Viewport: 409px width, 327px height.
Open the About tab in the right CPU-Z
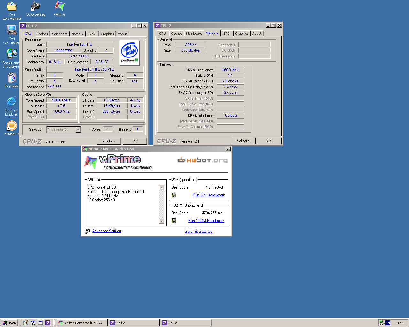click(x=257, y=34)
